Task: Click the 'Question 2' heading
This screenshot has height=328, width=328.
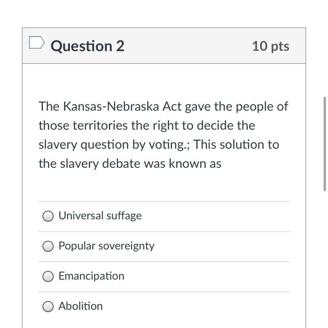Action: point(87,46)
